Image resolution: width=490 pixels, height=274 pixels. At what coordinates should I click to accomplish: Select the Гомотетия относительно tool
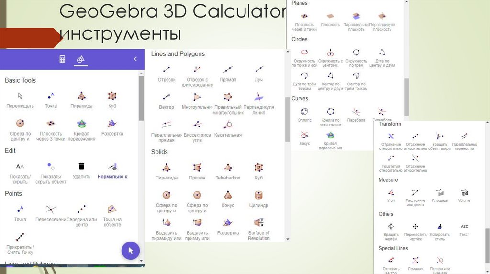(x=390, y=163)
